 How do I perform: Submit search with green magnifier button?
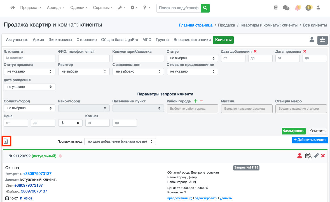click(205, 8)
